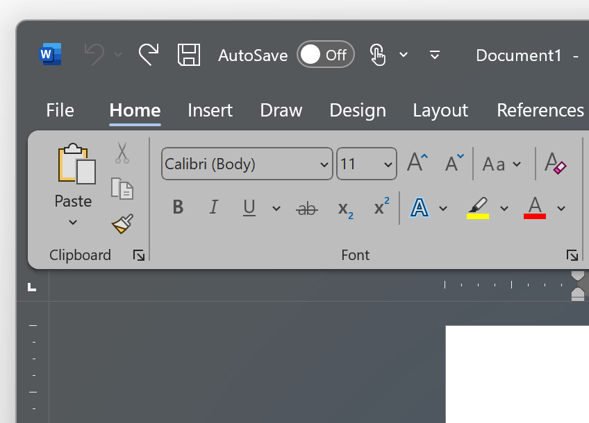Toggle Underline formatting
This screenshot has height=423, width=589.
(249, 207)
